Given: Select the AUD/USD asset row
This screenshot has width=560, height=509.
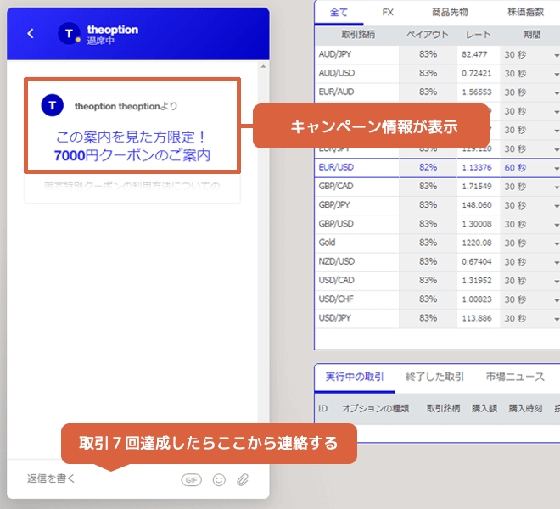Looking at the screenshot, I should (437, 73).
